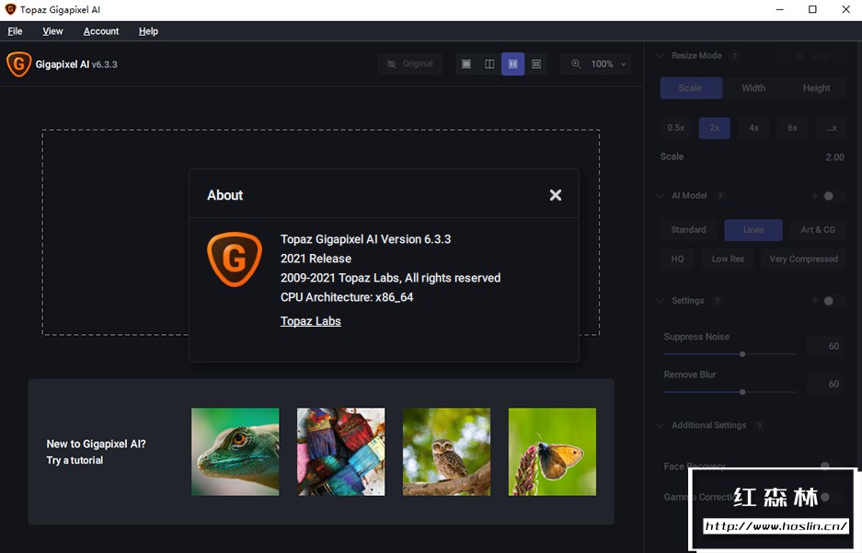Switch to single image view

click(466, 63)
